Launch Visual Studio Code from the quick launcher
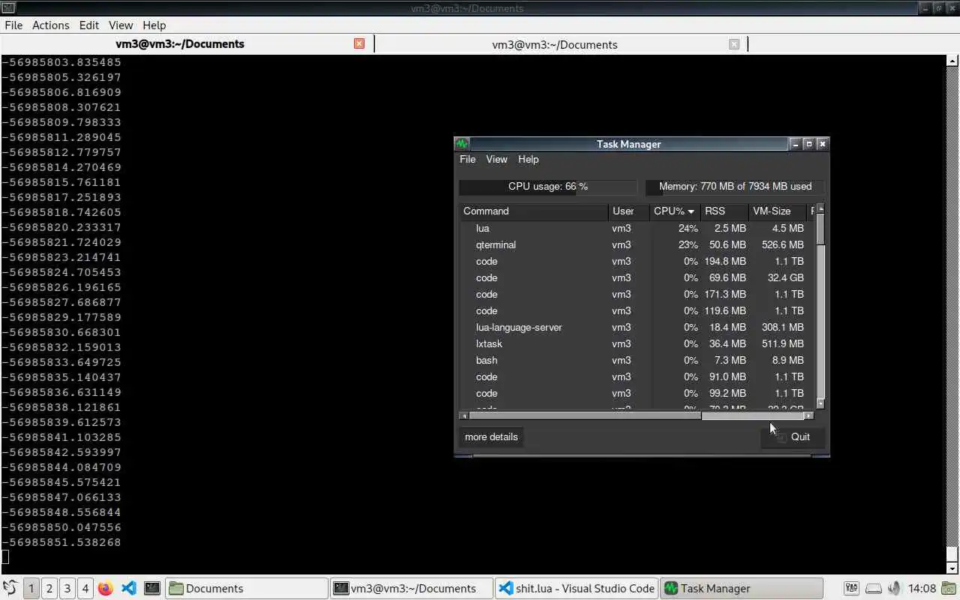This screenshot has width=960, height=600. (x=128, y=588)
